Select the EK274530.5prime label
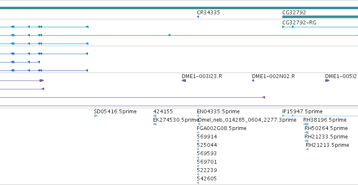 (x=176, y=120)
